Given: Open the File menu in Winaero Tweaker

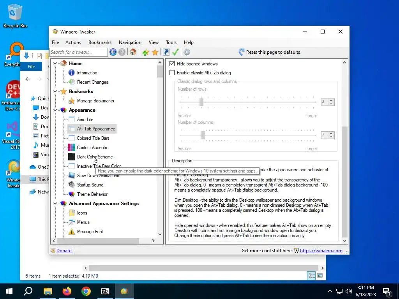Looking at the screenshot, I should point(55,42).
